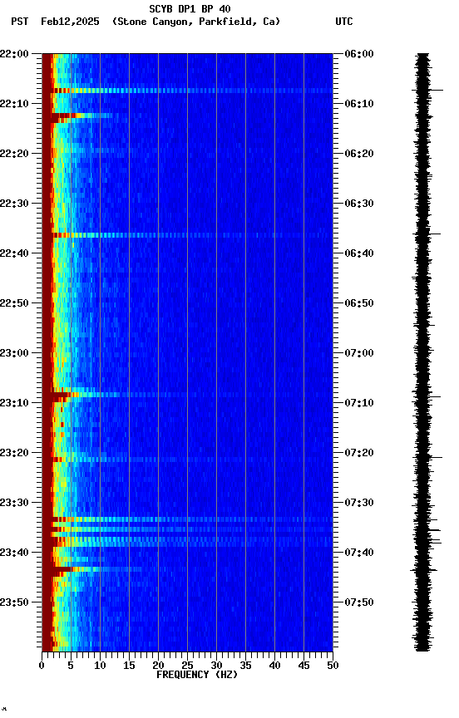Click the '06:40' UTC time label
459x718 pixels.
359,253
